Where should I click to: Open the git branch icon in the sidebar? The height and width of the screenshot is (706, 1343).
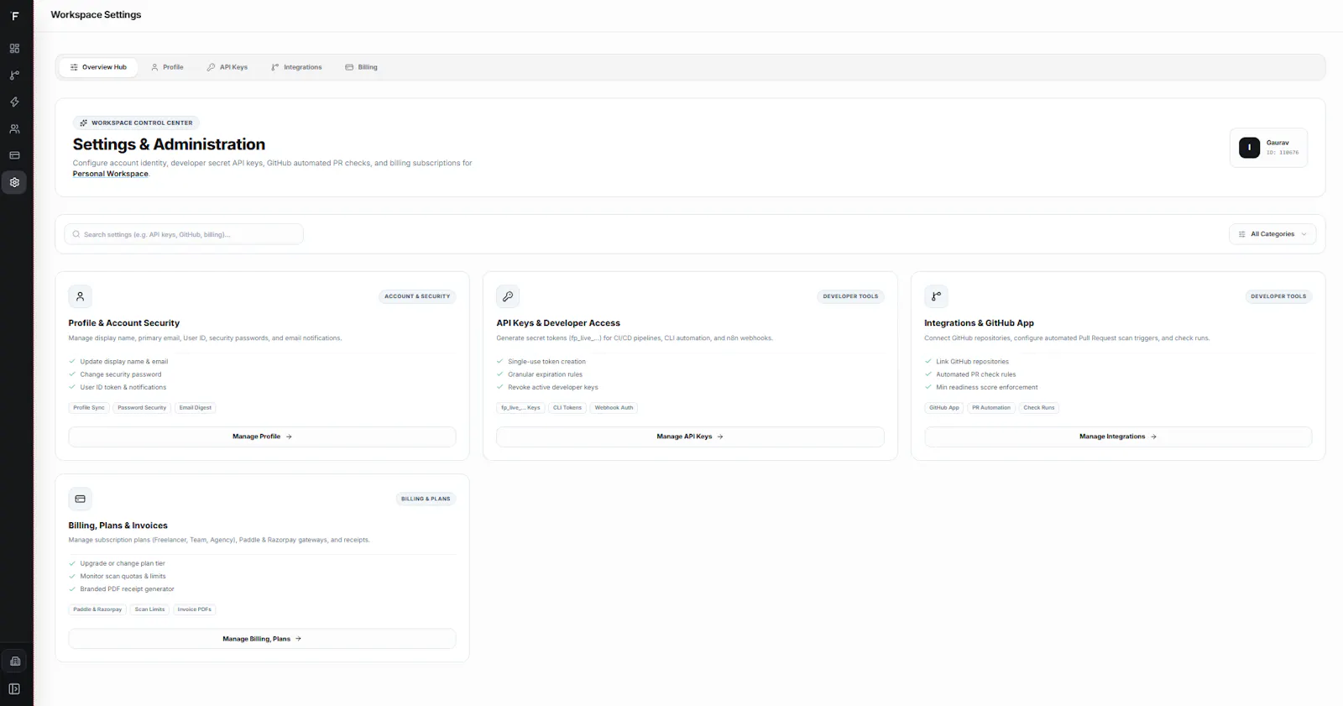(14, 76)
